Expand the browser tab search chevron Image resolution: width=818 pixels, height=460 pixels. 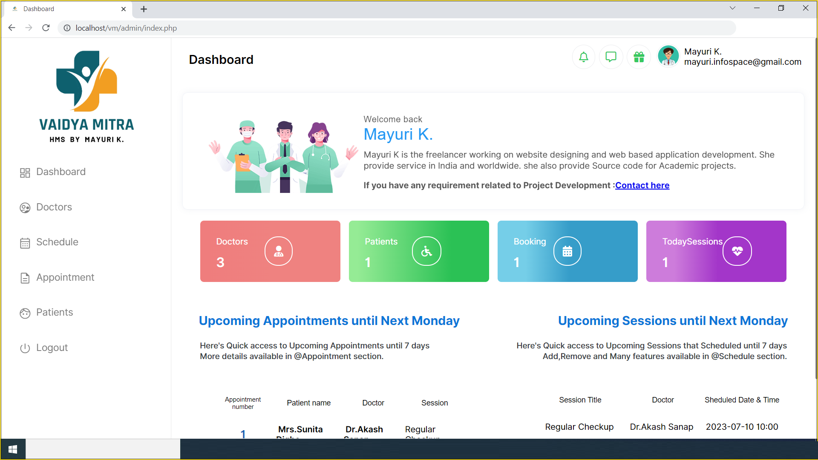tap(732, 8)
